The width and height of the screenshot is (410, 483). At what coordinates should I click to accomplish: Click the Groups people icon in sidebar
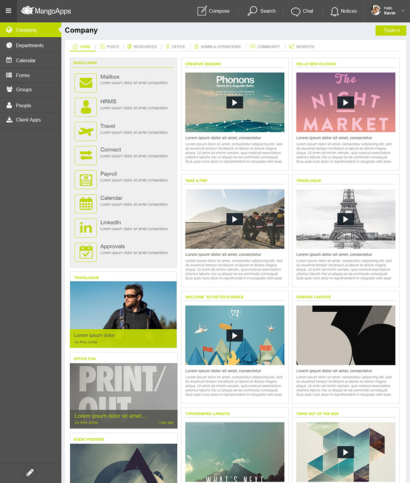[9, 89]
